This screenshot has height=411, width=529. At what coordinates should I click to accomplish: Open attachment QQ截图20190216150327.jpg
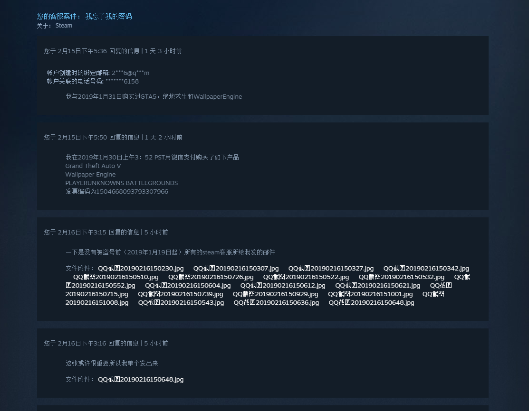331,268
